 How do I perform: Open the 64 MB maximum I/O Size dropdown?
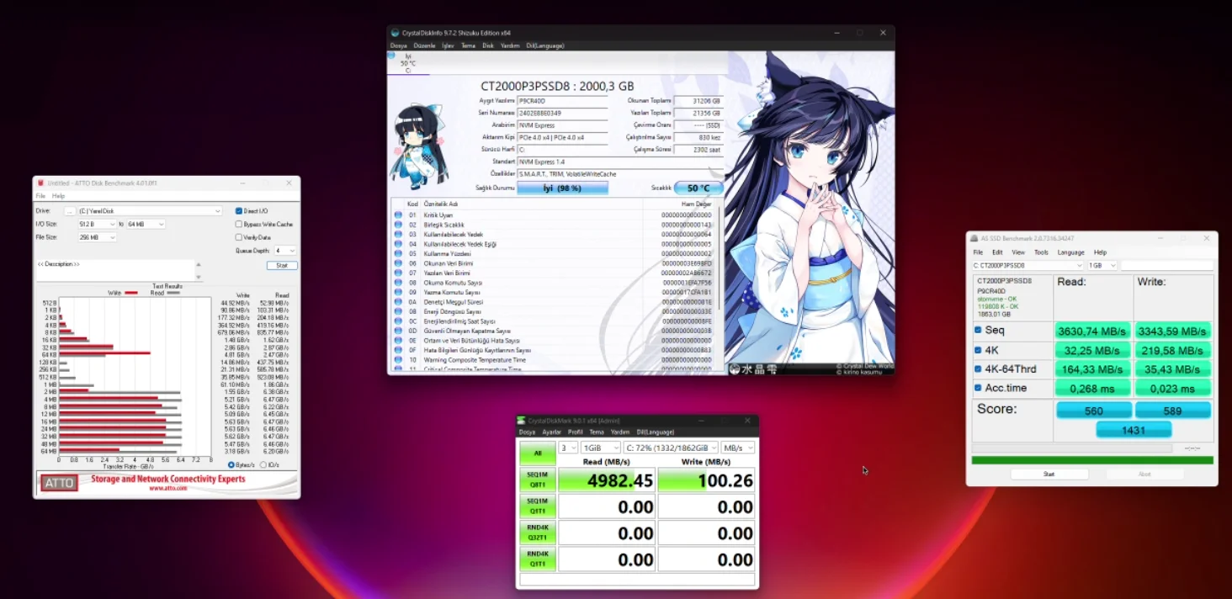pos(146,225)
